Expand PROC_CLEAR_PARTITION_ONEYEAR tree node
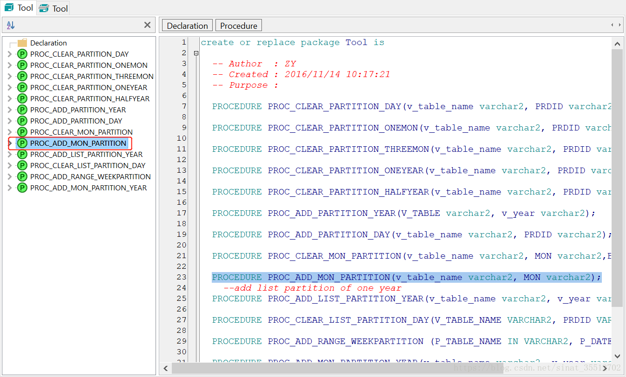The image size is (626, 377). tap(10, 87)
